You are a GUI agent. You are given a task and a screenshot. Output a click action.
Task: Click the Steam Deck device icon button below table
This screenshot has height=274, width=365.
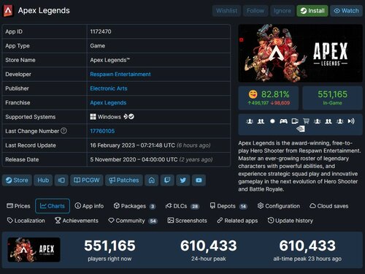61,180
